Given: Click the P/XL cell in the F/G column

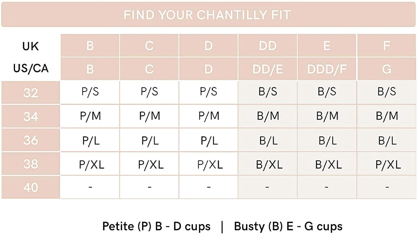Looking at the screenshot, I should point(386,164).
